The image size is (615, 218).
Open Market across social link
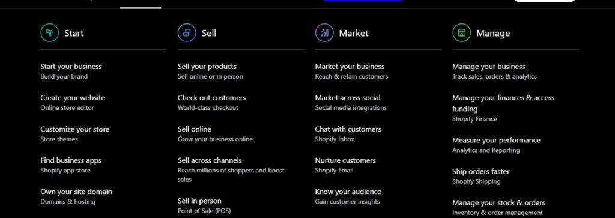tap(351, 102)
